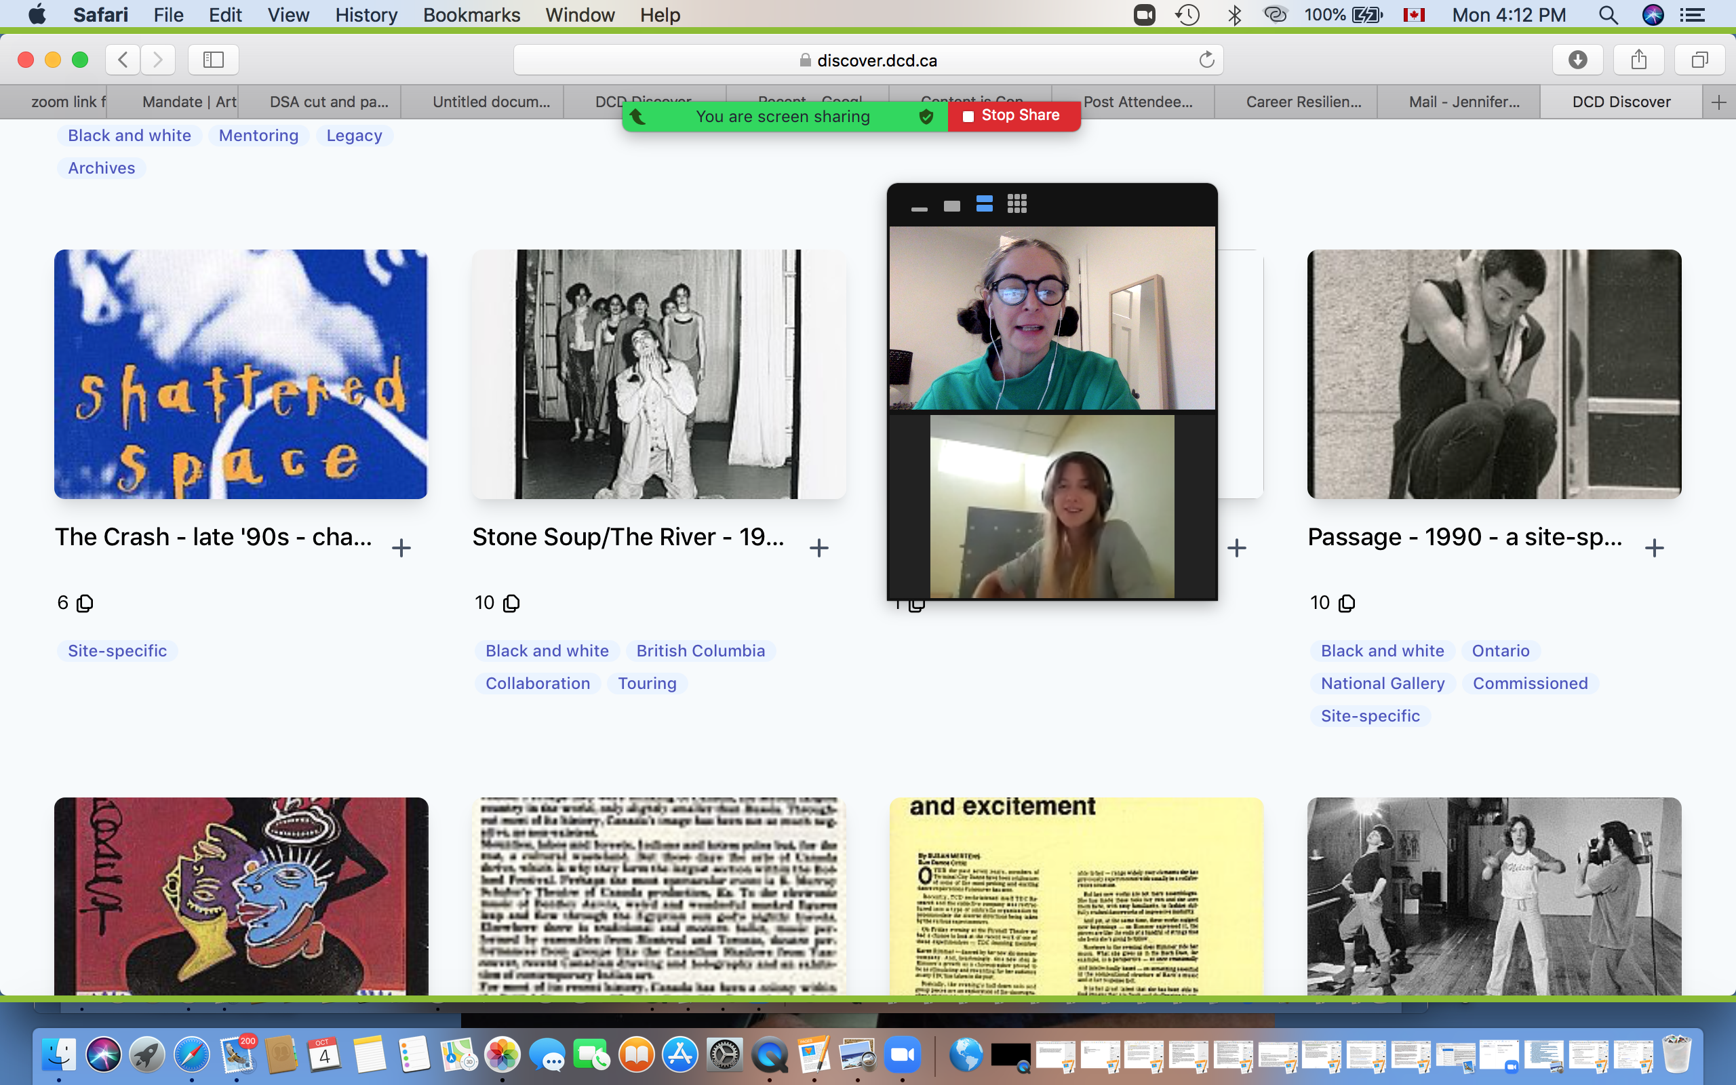Switch to Career Resilien... tab
Viewport: 1736px width, 1085px height.
[1303, 102]
